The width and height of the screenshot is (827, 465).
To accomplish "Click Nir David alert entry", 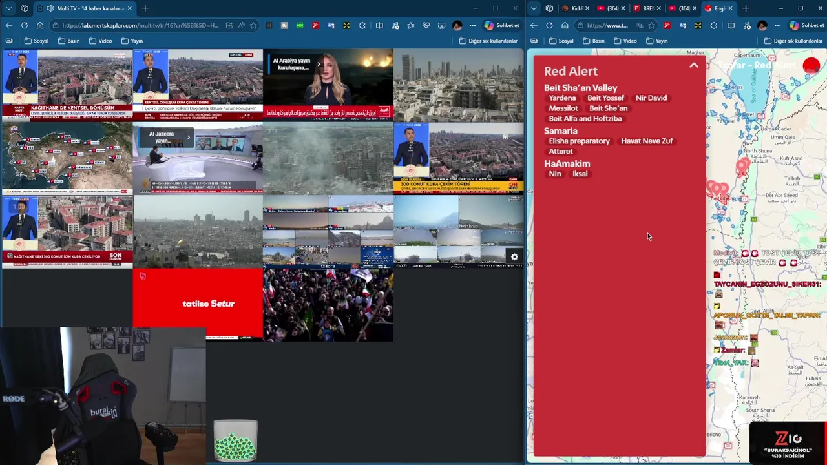I will 651,98.
